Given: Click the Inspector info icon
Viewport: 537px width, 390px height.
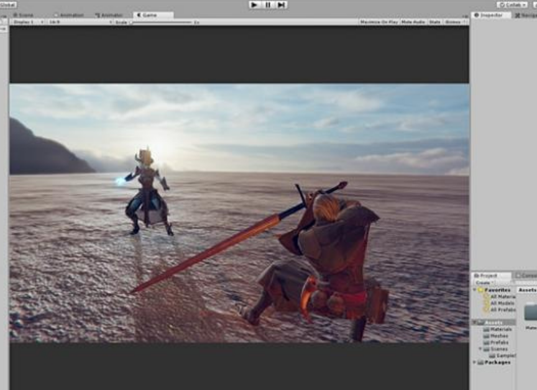Looking at the screenshot, I should coord(476,15).
